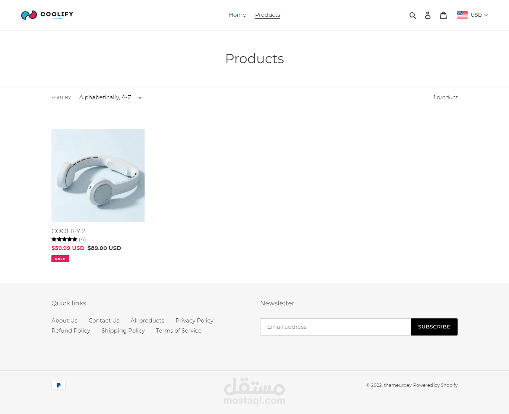
Task: Open the Shipping Policy link
Action: pos(123,331)
